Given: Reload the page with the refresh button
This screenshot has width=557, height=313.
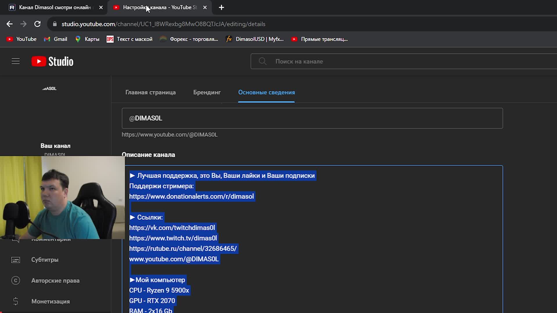Looking at the screenshot, I should click(x=37, y=24).
